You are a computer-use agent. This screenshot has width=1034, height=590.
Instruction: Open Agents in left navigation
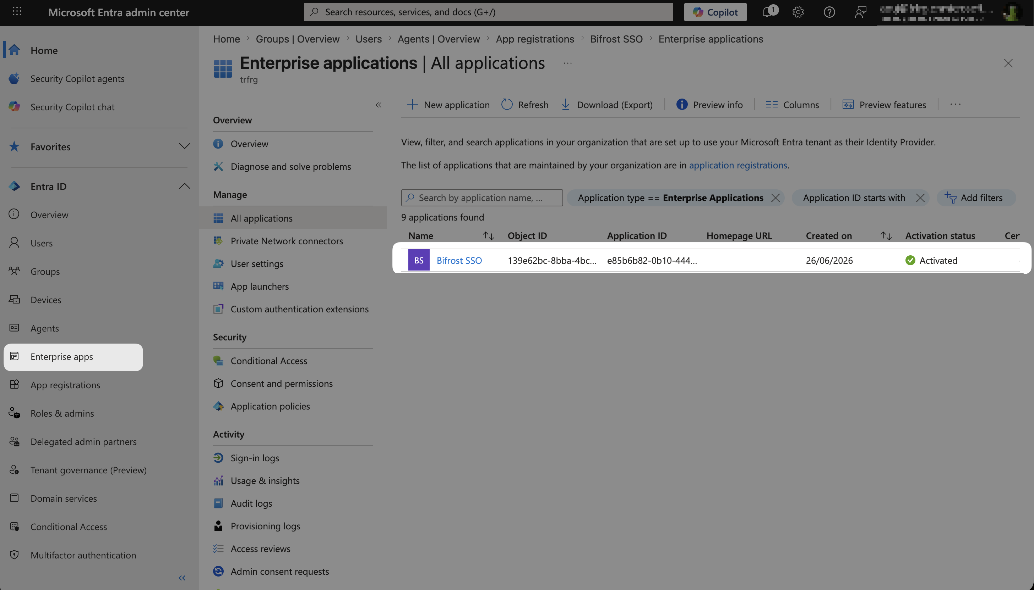(x=45, y=328)
